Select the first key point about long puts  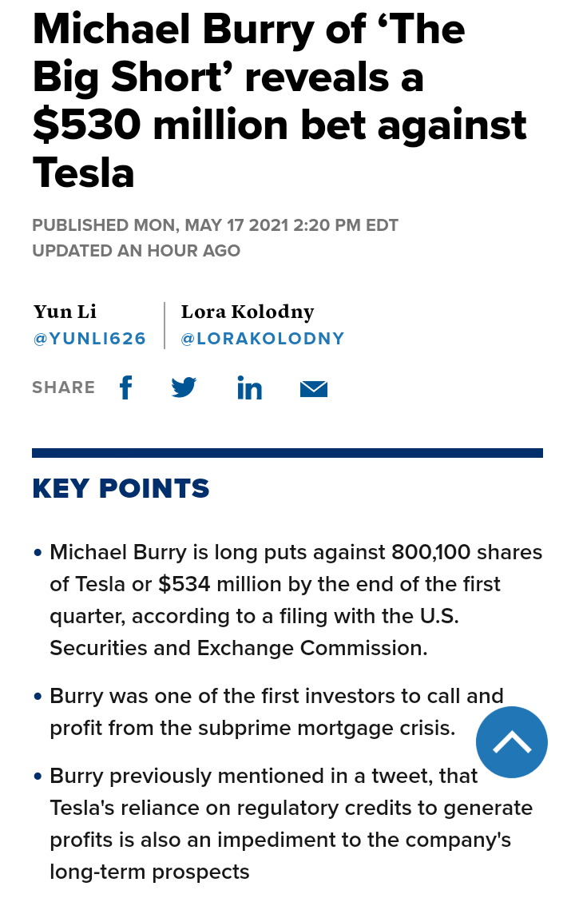295,600
